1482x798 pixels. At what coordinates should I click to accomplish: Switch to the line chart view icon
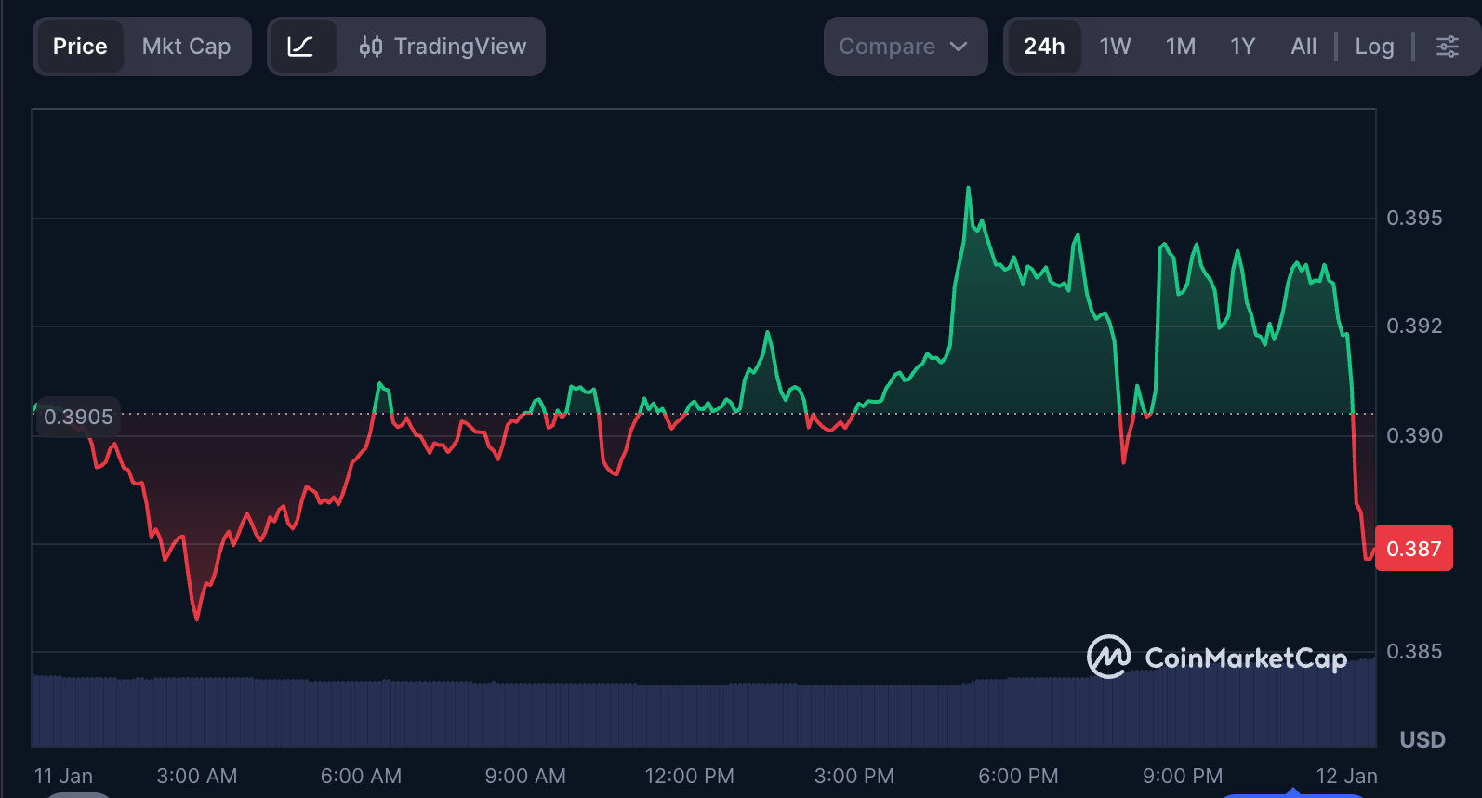click(x=301, y=47)
